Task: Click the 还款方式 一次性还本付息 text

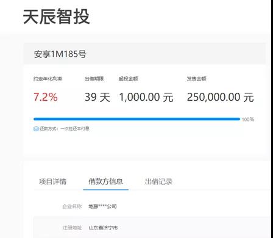Action: (x=65, y=129)
